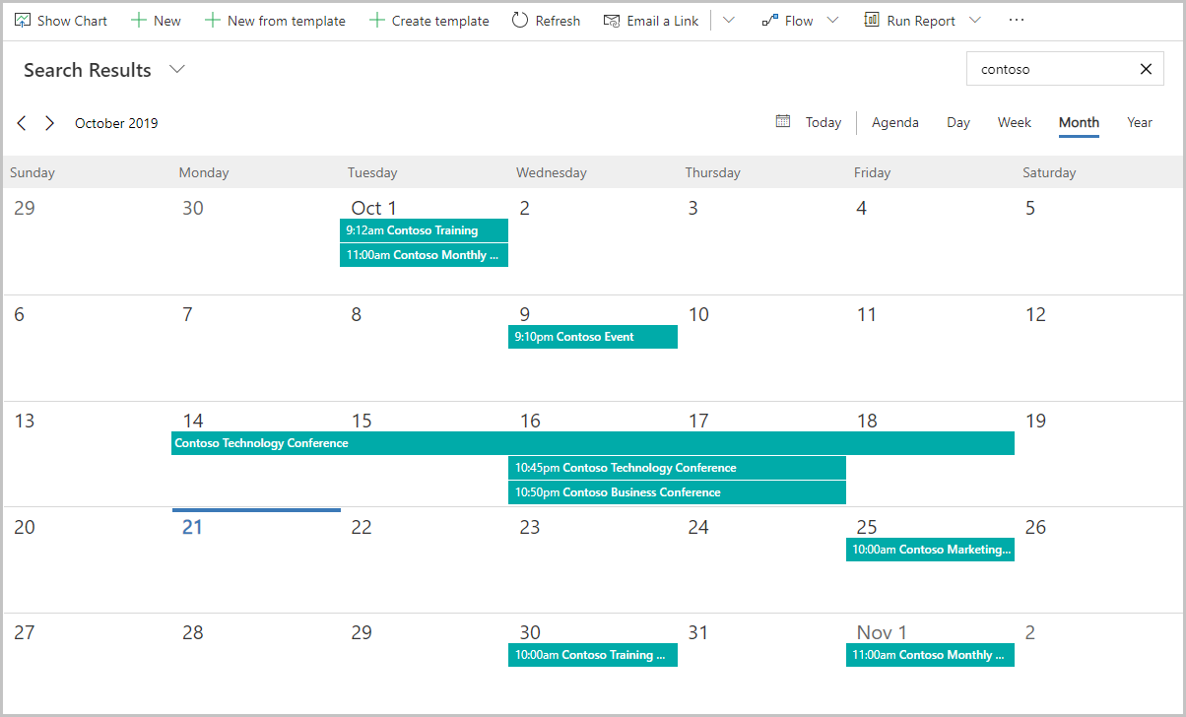The height and width of the screenshot is (717, 1186).
Task: Click the Email a Link envelope icon
Action: tap(612, 20)
